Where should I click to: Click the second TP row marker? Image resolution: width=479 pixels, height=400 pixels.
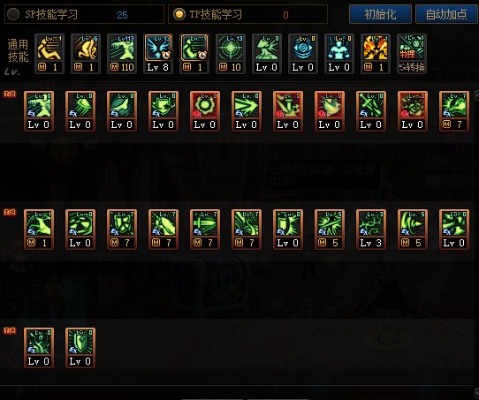(10, 212)
